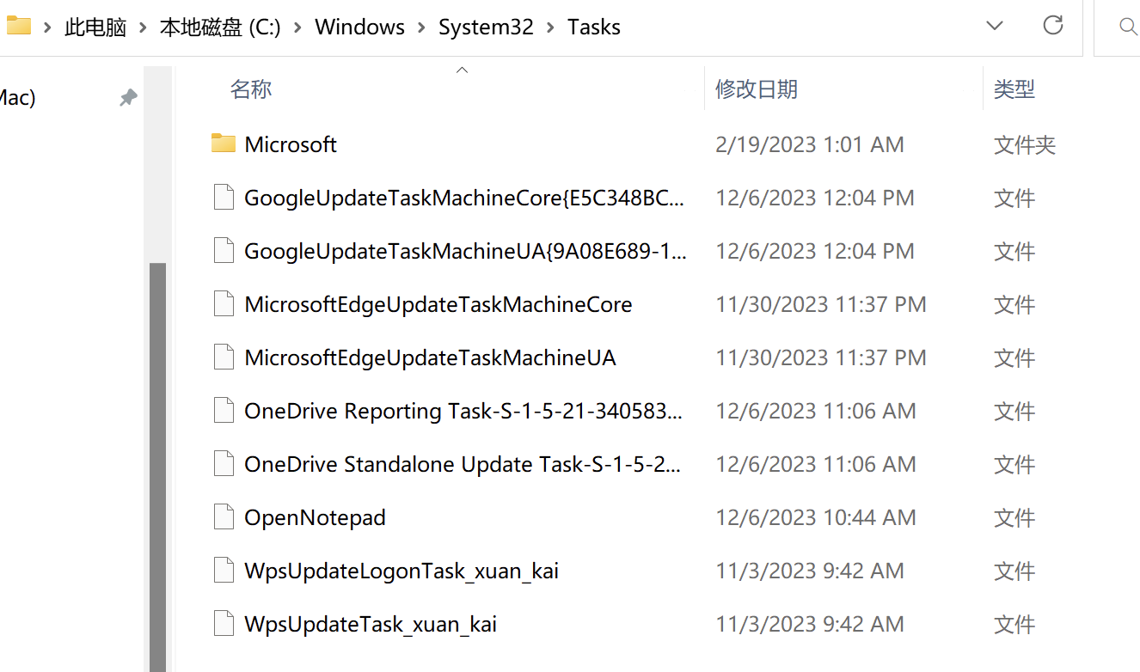
Task: Select the GoogleUpdateTaskMachineCore file icon
Action: click(224, 198)
